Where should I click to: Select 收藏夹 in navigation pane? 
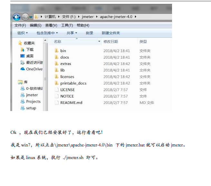pyautogui.click(x=29, y=43)
